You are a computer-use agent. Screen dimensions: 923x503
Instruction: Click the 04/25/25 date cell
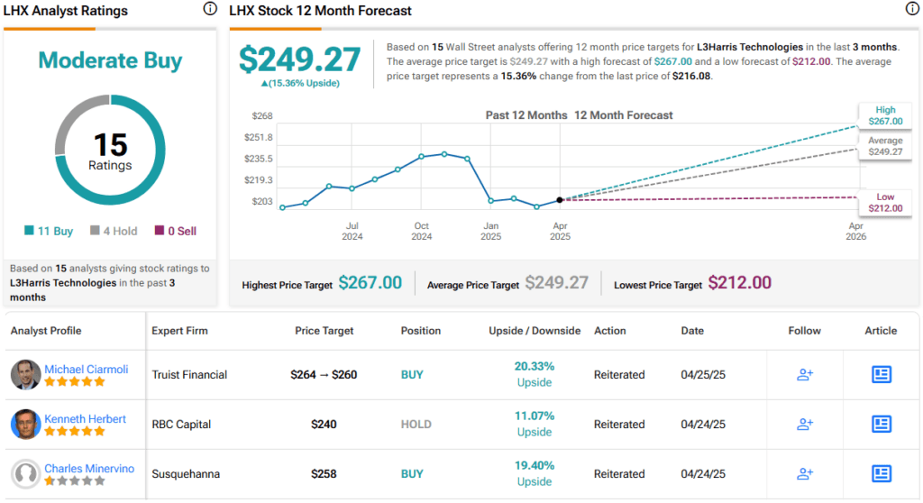point(703,375)
